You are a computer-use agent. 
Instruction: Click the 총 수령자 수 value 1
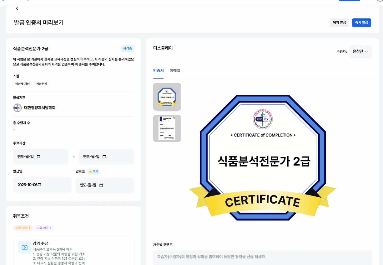(x=14, y=130)
